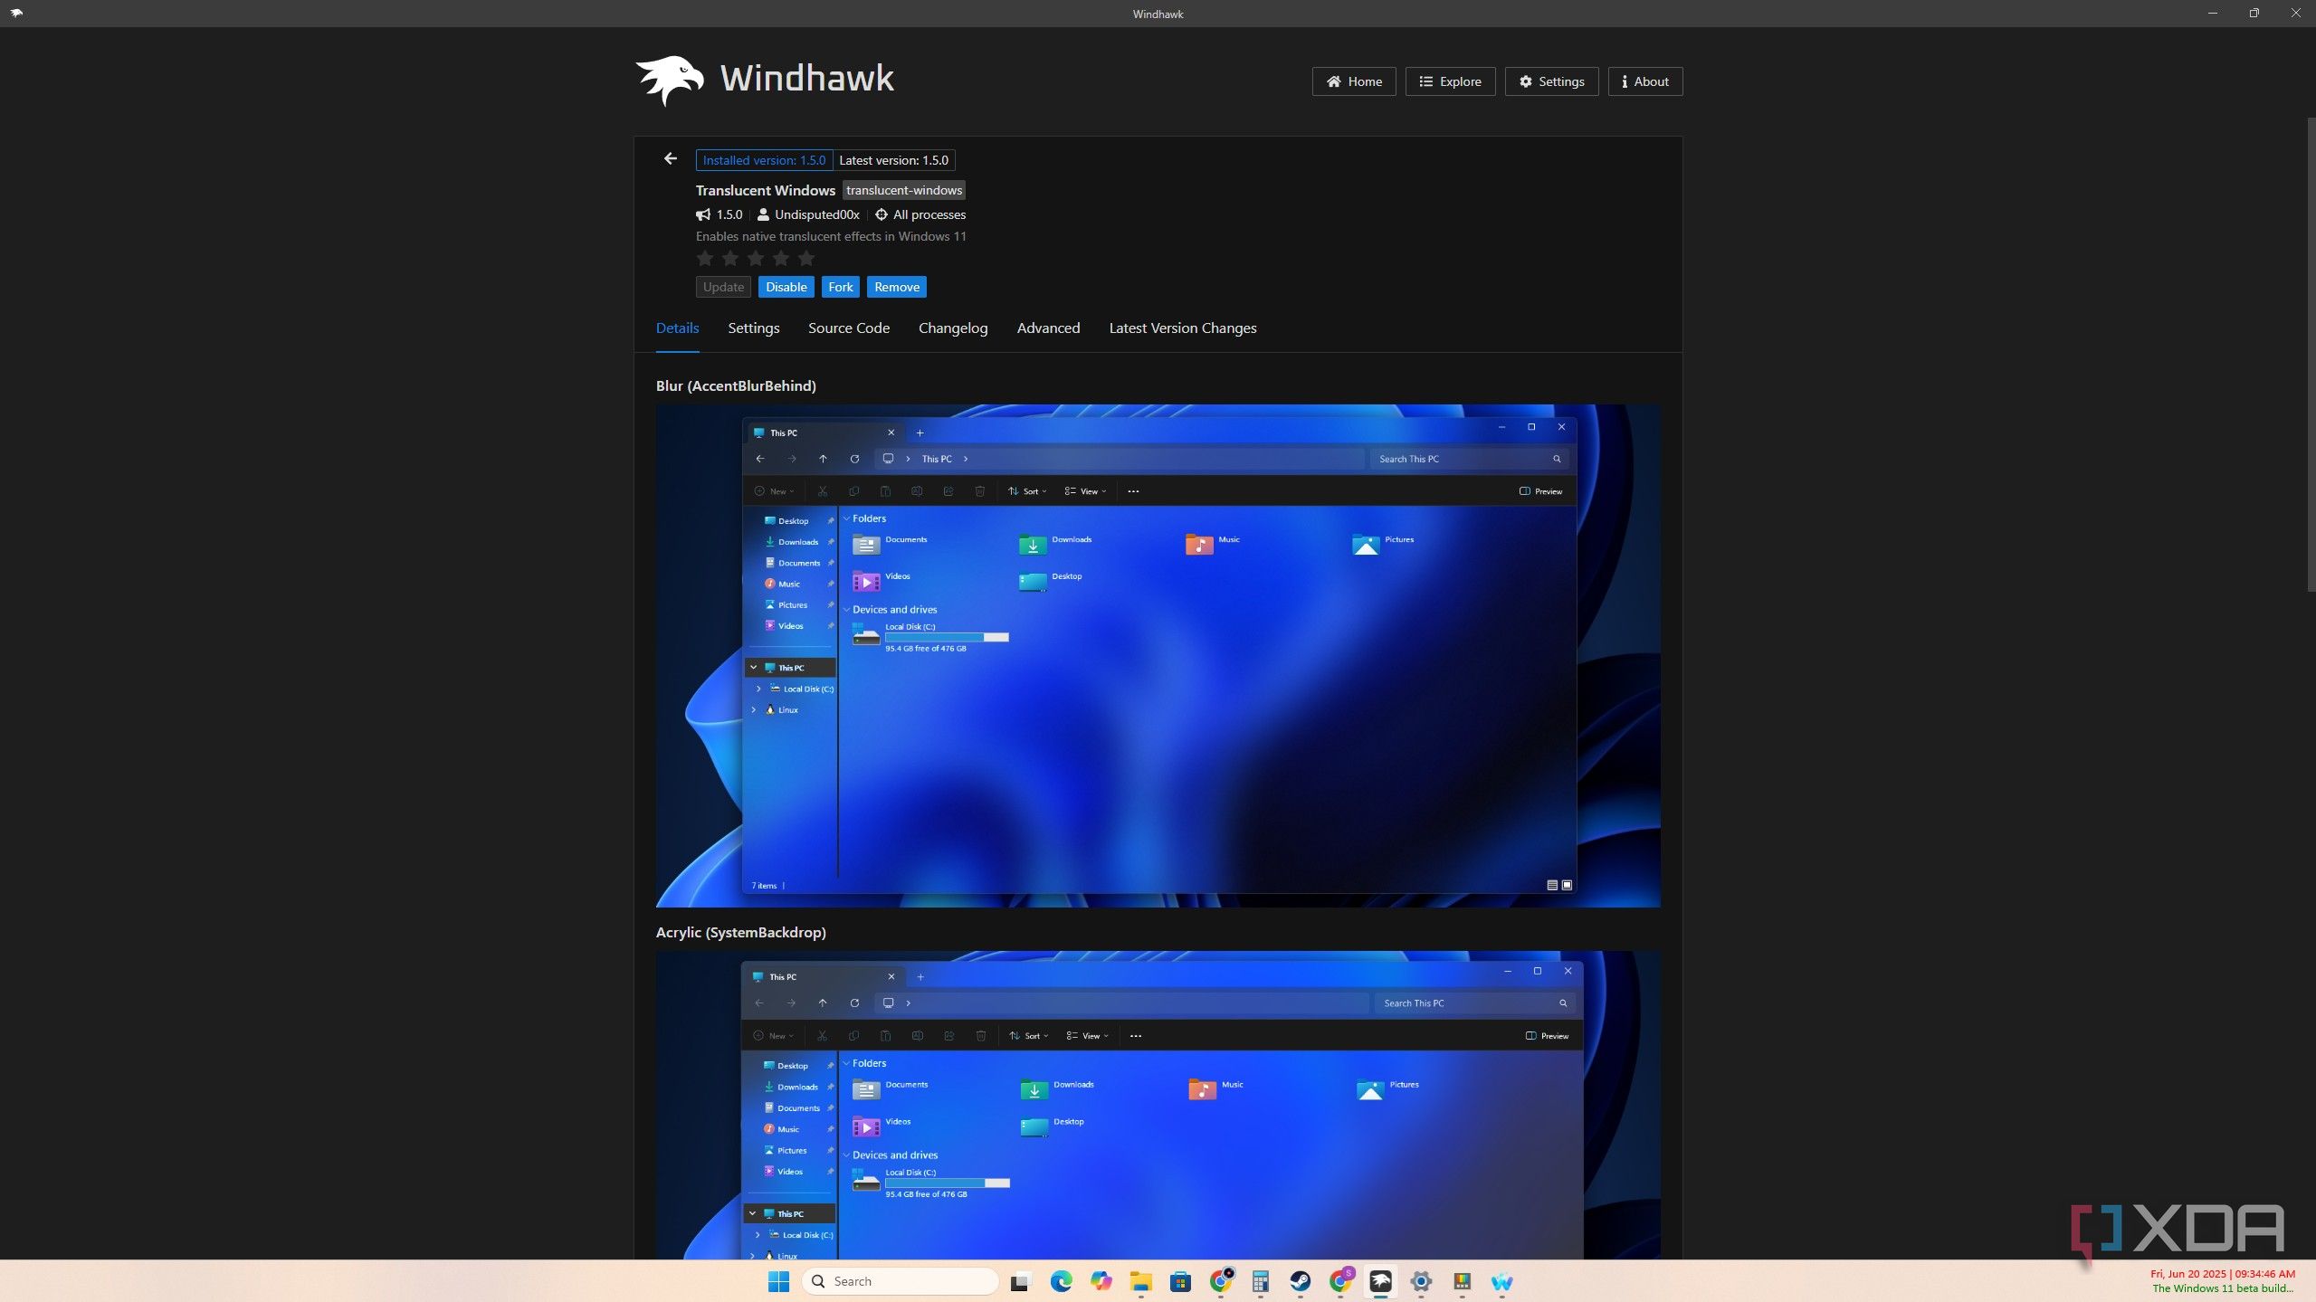Open the mod's Settings tab

[x=753, y=328]
